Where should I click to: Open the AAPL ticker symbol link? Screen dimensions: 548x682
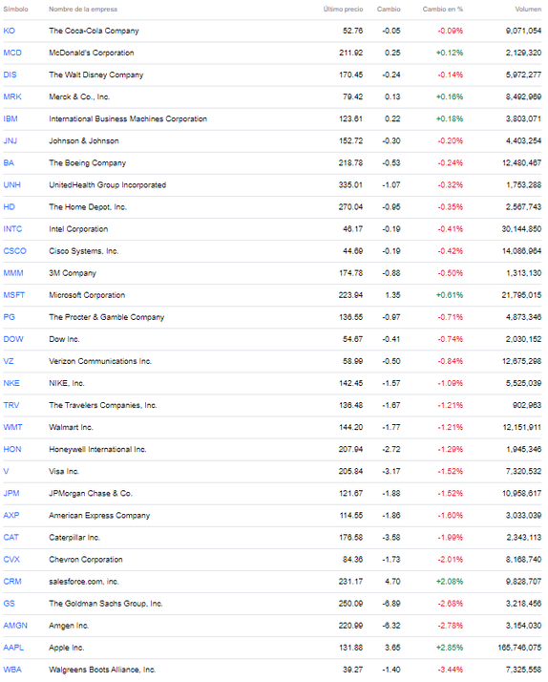(x=13, y=648)
